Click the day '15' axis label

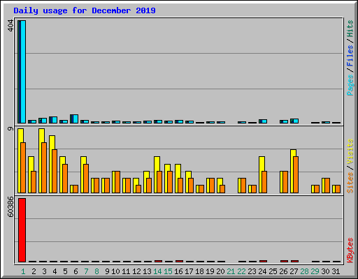[168, 271]
